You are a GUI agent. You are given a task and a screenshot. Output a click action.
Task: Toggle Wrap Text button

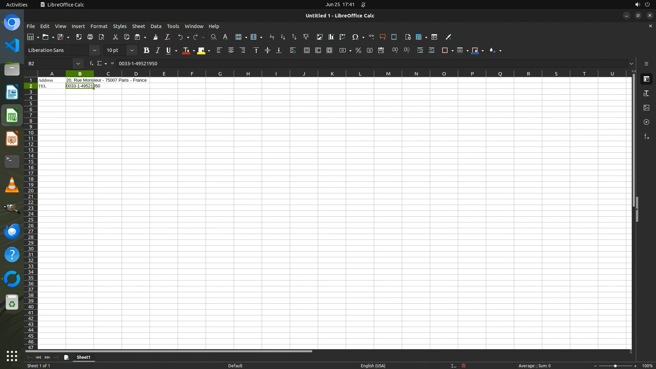point(292,50)
